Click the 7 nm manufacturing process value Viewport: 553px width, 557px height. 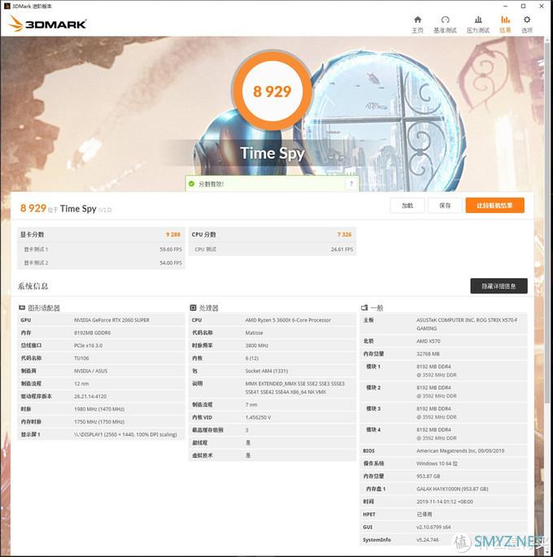point(251,405)
